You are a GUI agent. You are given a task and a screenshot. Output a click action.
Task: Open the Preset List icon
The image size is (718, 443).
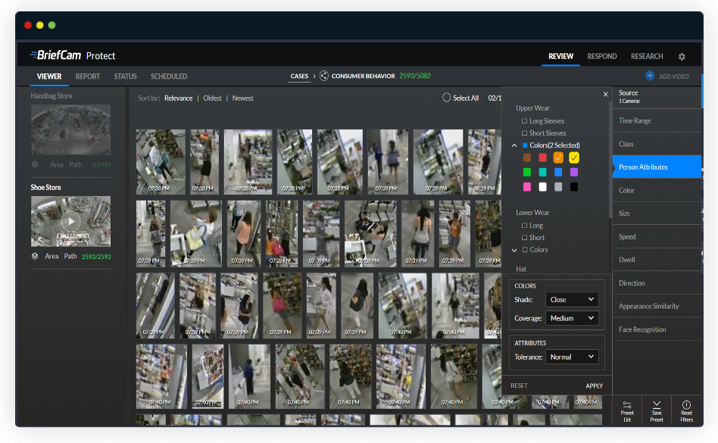coord(627,405)
